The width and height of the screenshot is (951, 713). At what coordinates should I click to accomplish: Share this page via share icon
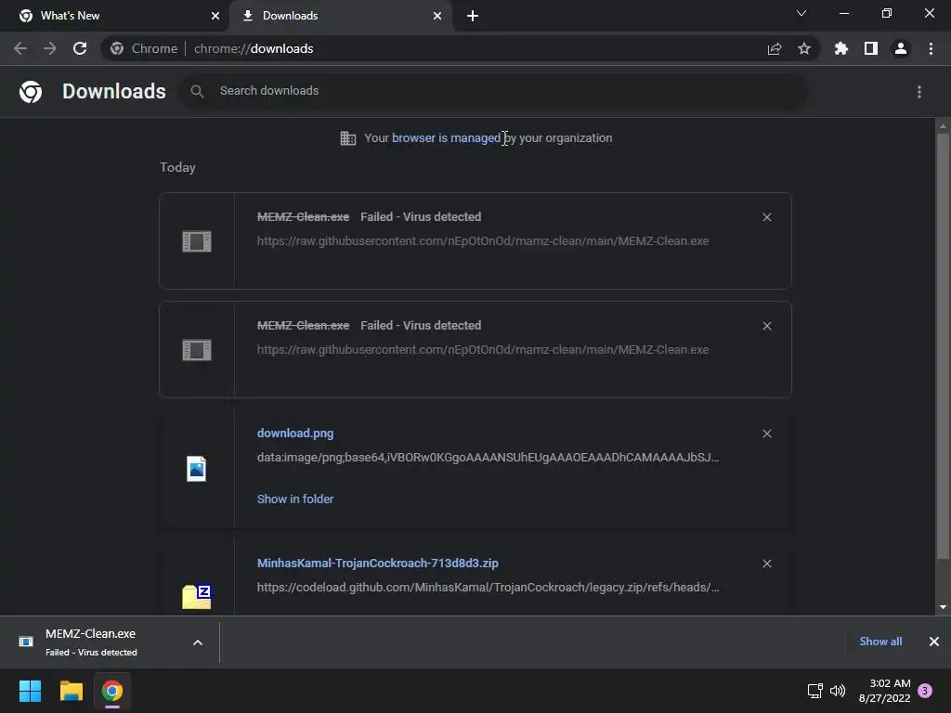click(x=775, y=48)
